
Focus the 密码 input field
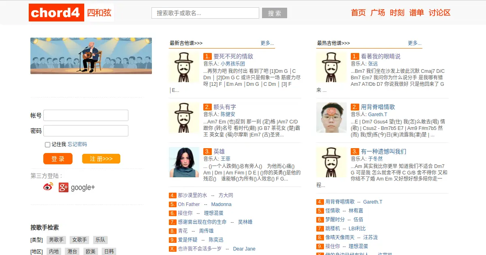click(86, 131)
